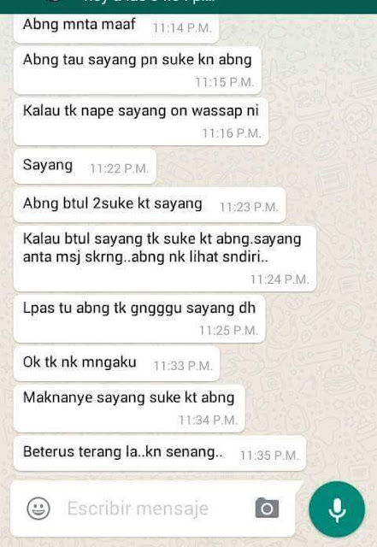Click the 11:22 P.M. timestamp
Viewport: 377px width, 547px height.
coord(120,168)
